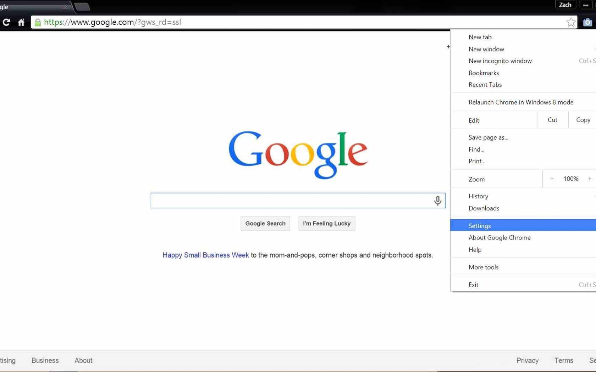This screenshot has width=596, height=372.
Task: Click the Zach profile button
Action: pyautogui.click(x=565, y=5)
